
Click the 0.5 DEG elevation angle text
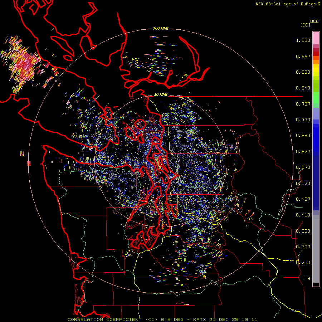click(x=173, y=319)
